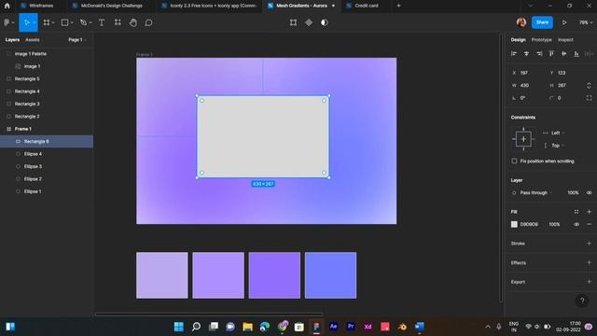Screen dimensions: 597x336
Task: Open Adobe XD from taskbar
Action: [x=368, y=327]
